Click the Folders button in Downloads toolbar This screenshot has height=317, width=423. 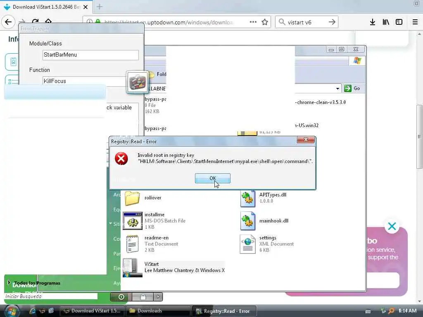tap(157, 74)
